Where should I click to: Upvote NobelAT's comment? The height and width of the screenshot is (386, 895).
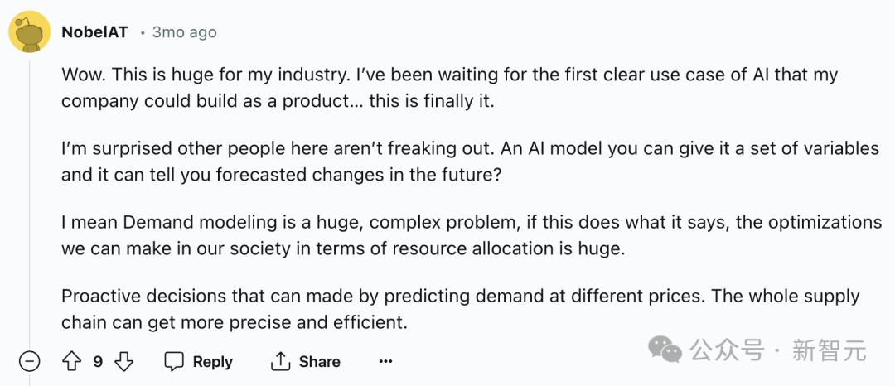point(71,362)
